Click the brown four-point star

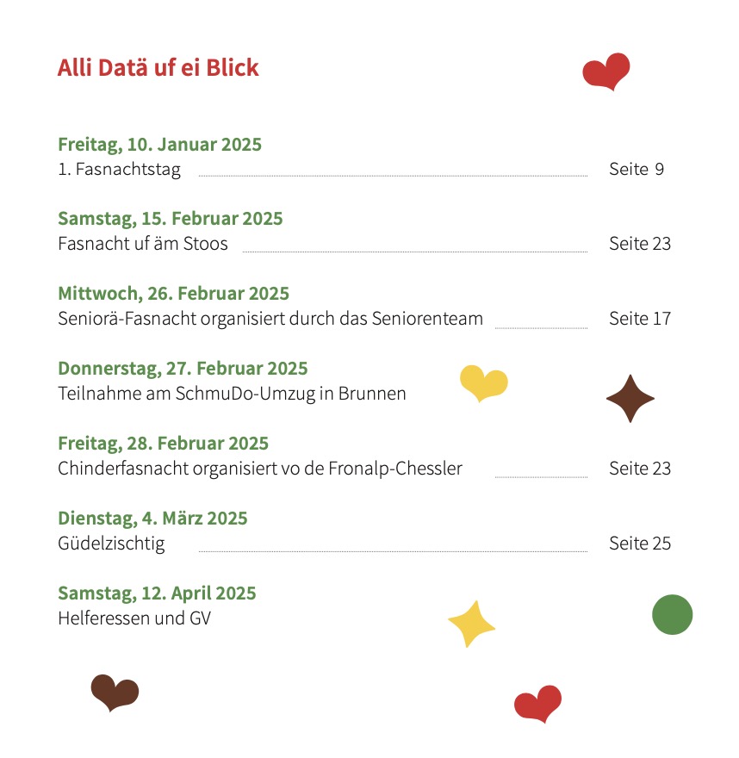630,399
